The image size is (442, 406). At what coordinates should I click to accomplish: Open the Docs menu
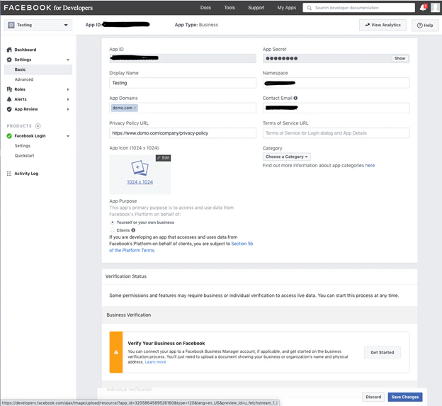coord(205,8)
